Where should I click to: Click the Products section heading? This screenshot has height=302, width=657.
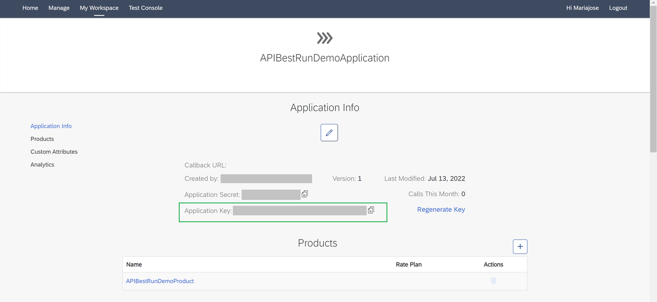(x=318, y=243)
